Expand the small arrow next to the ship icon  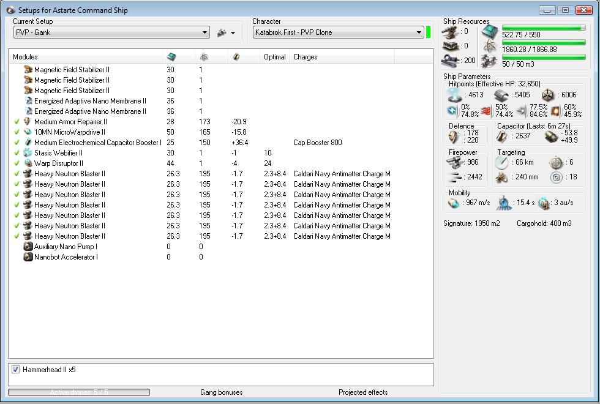click(x=233, y=33)
